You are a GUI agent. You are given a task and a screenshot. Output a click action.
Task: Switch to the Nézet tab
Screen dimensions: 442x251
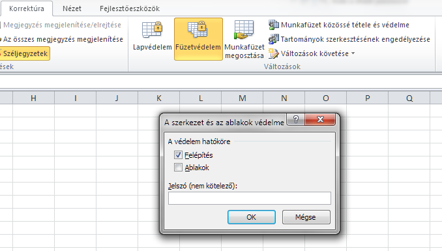(72, 8)
